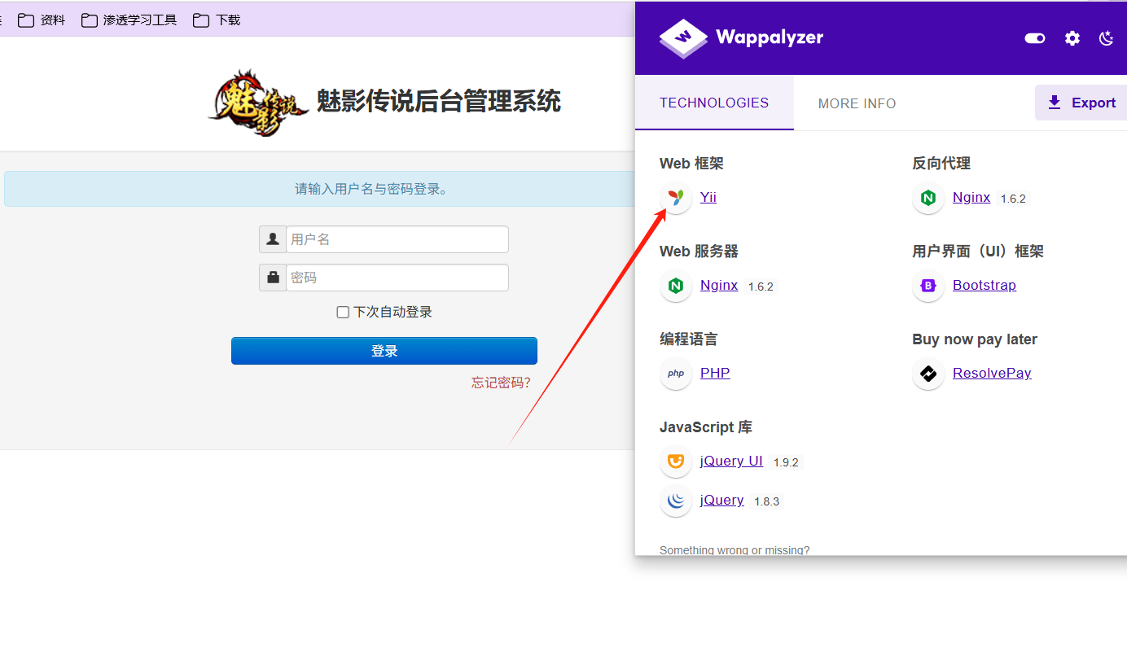Click the Wappalyzer logo icon
Screen dimensions: 1127x665
[684, 38]
